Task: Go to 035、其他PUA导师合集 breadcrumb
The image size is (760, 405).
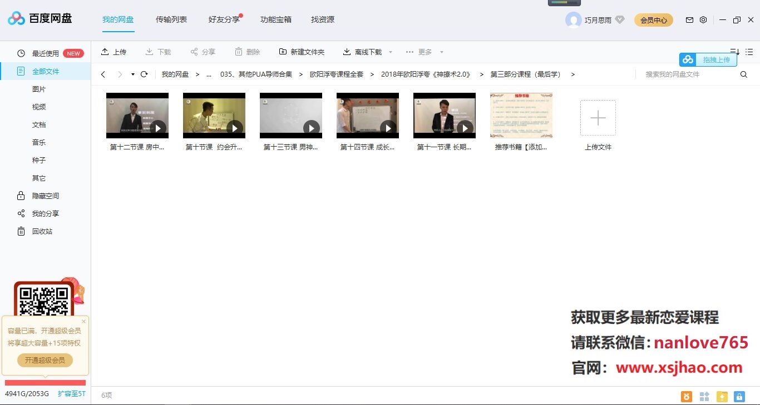Action: [x=256, y=74]
